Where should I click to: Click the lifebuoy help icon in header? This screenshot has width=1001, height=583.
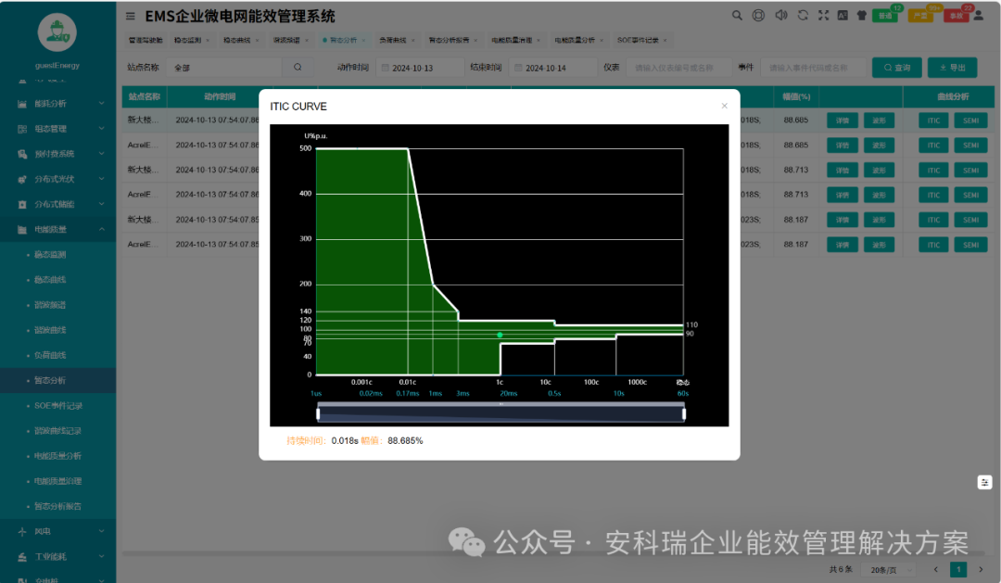(x=758, y=16)
